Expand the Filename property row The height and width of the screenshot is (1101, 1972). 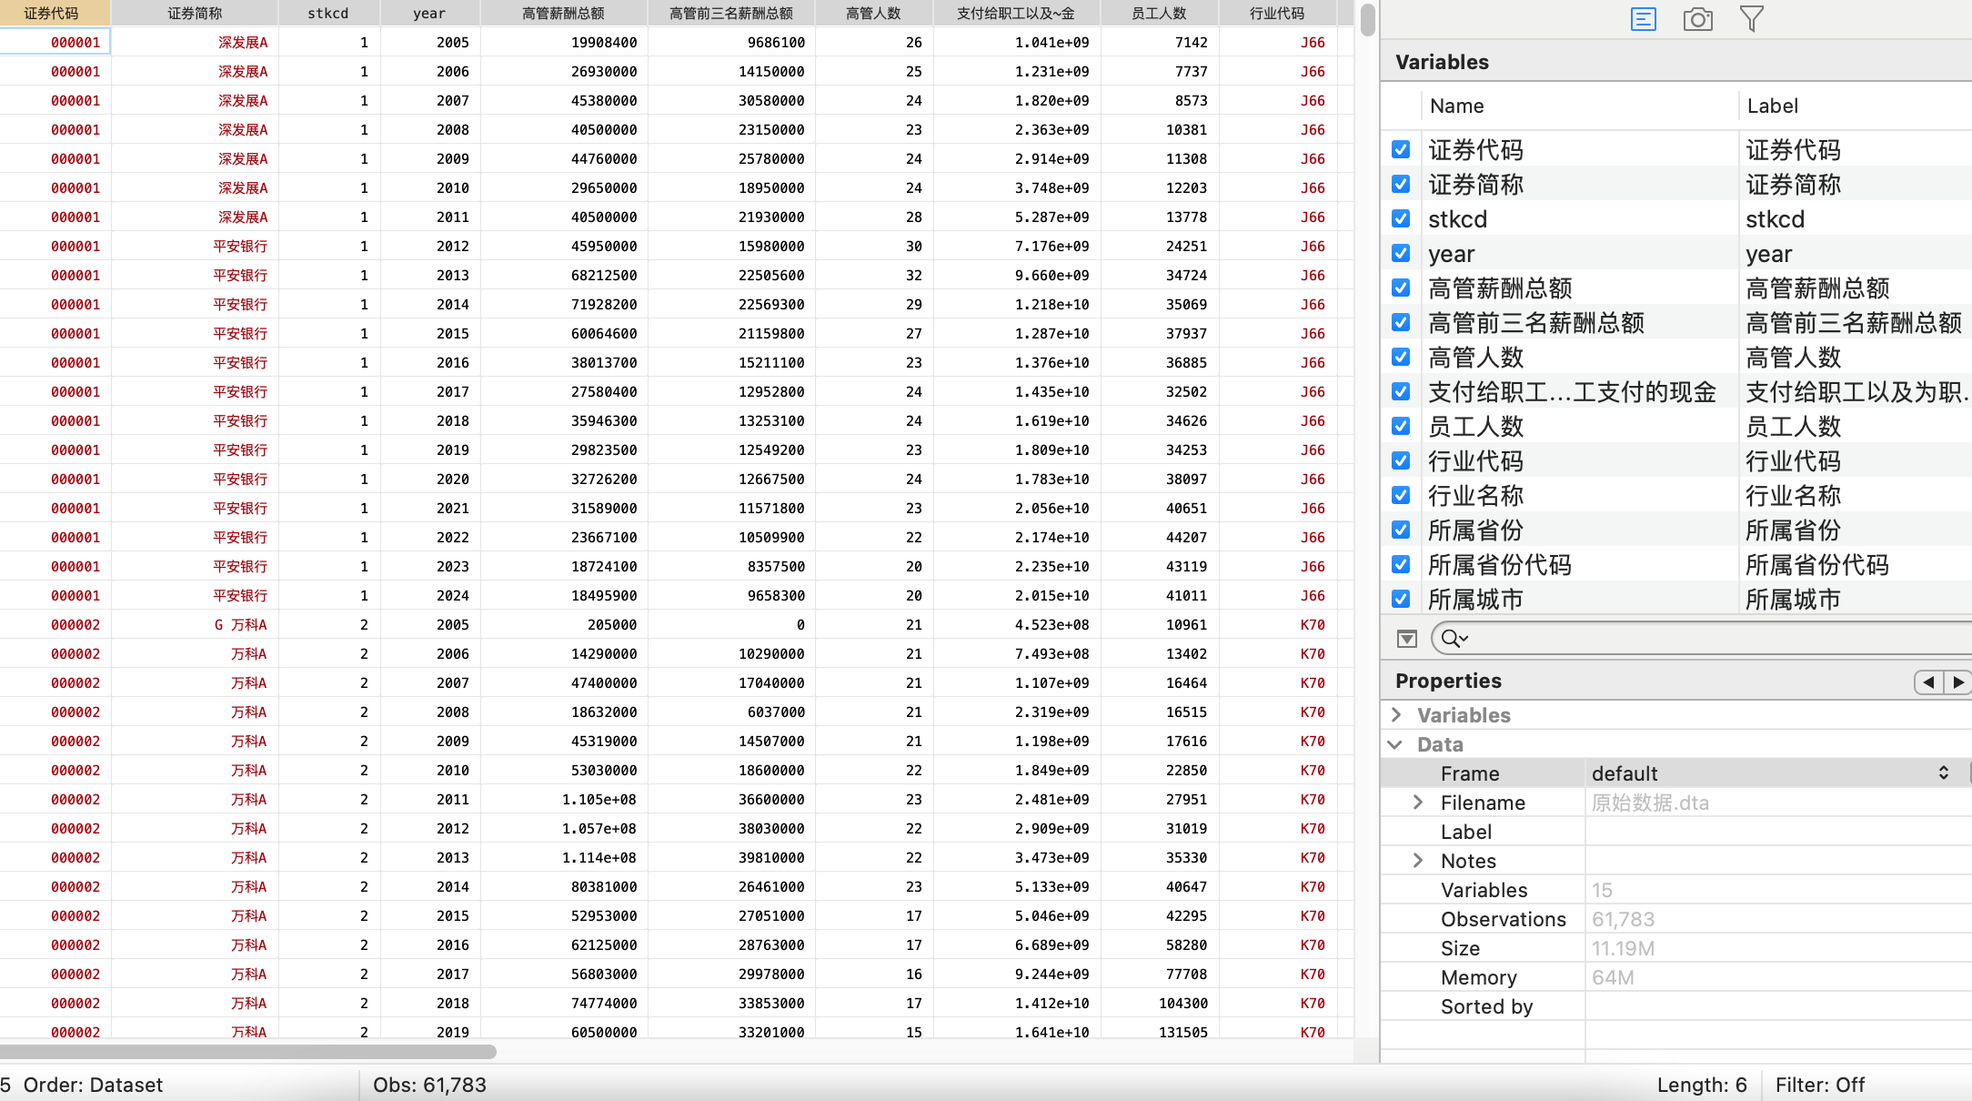point(1417,803)
